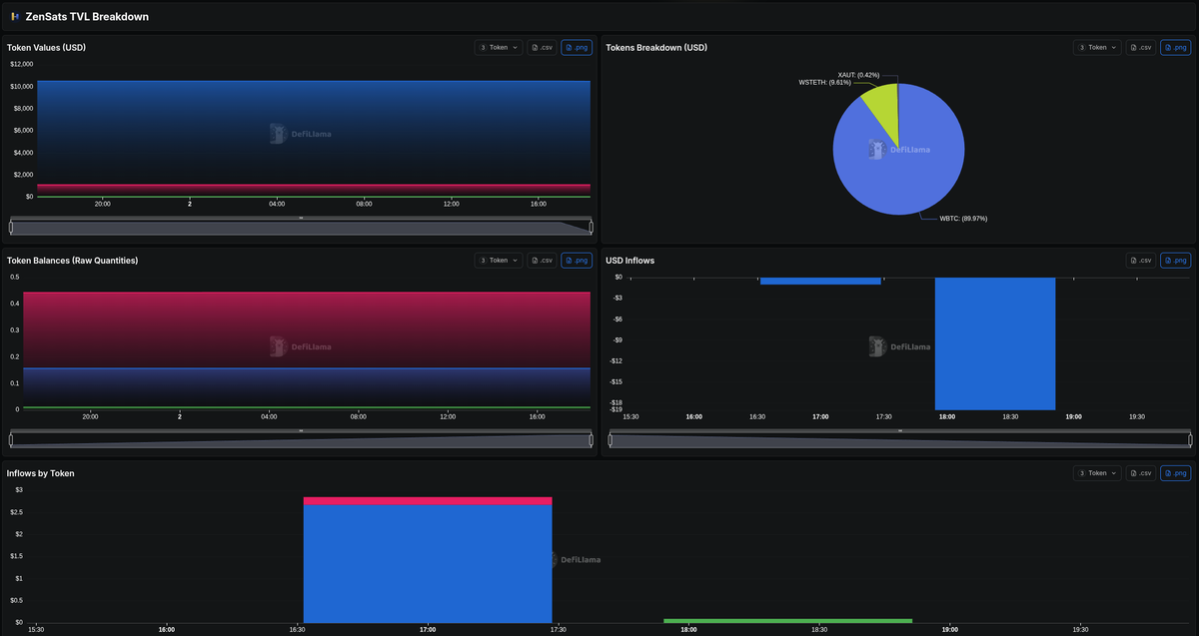The image size is (1199, 636).
Task: Click the Token Balances (Raw Quantities) panel title
Action: [72, 261]
